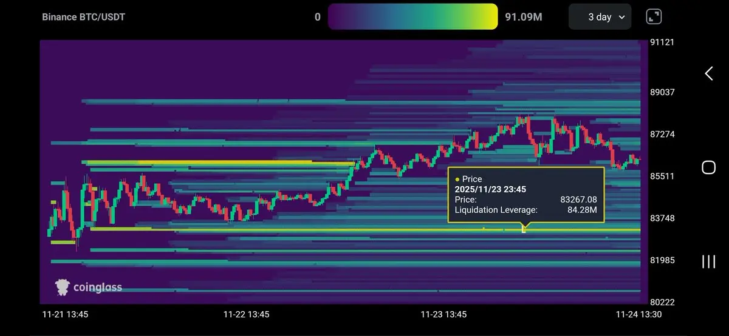
Task: Click the fullscreen expand icon
Action: (654, 17)
